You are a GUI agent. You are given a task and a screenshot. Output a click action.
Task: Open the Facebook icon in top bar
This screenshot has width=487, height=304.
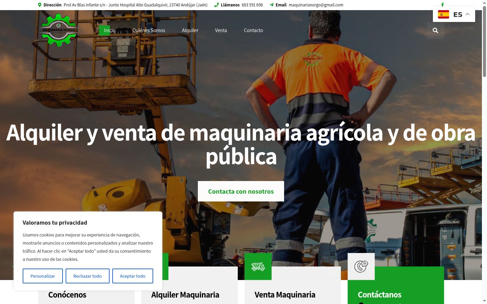[x=442, y=5]
